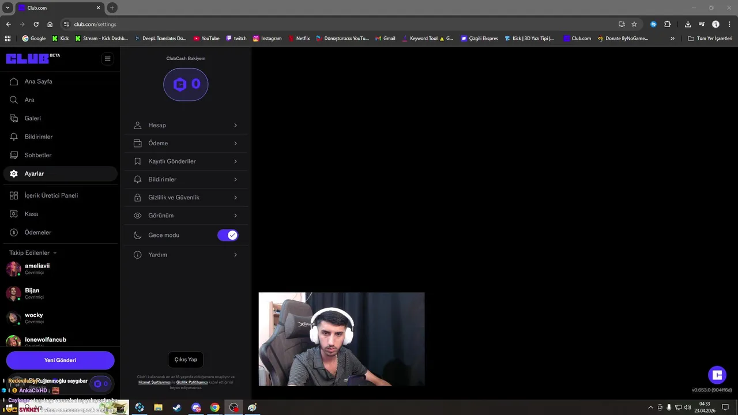
Task: Expand the Ödeme row chevron
Action: (x=235, y=143)
